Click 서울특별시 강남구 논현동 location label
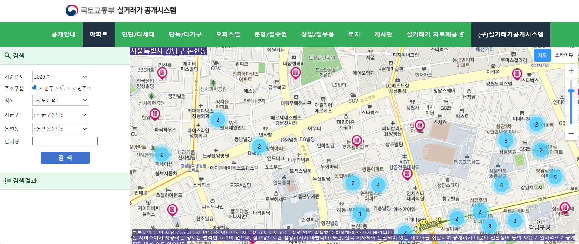This screenshot has height=244, width=579. pyautogui.click(x=168, y=51)
